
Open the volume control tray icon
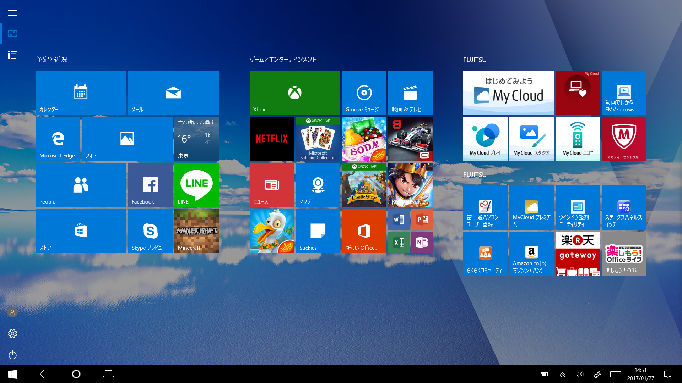coord(580,374)
